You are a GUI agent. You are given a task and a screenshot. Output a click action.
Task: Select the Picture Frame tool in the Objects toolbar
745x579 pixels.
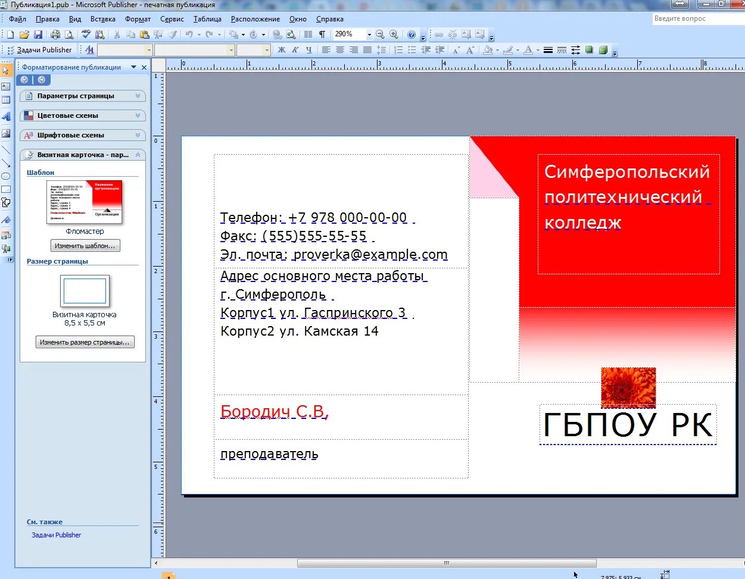6,133
